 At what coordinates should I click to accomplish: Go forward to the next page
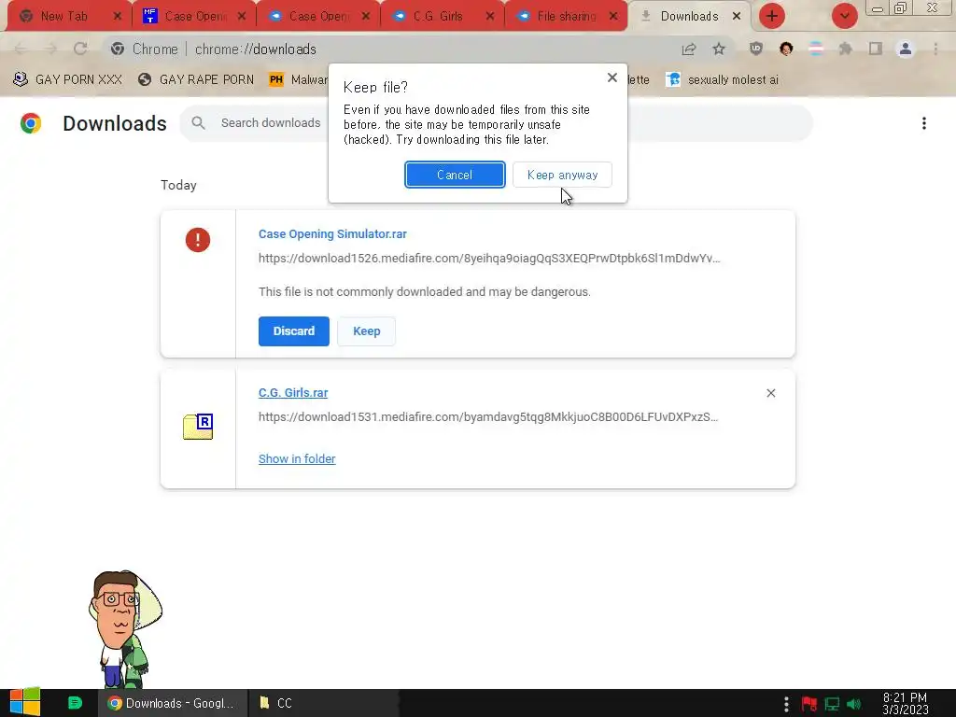50,49
